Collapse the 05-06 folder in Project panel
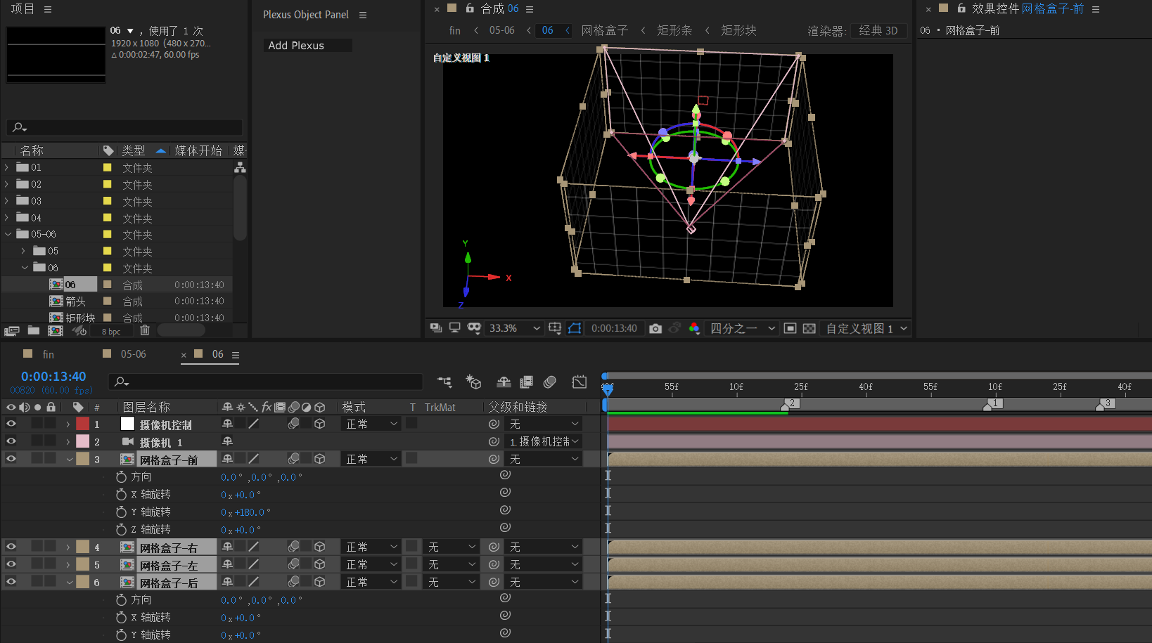 point(8,234)
